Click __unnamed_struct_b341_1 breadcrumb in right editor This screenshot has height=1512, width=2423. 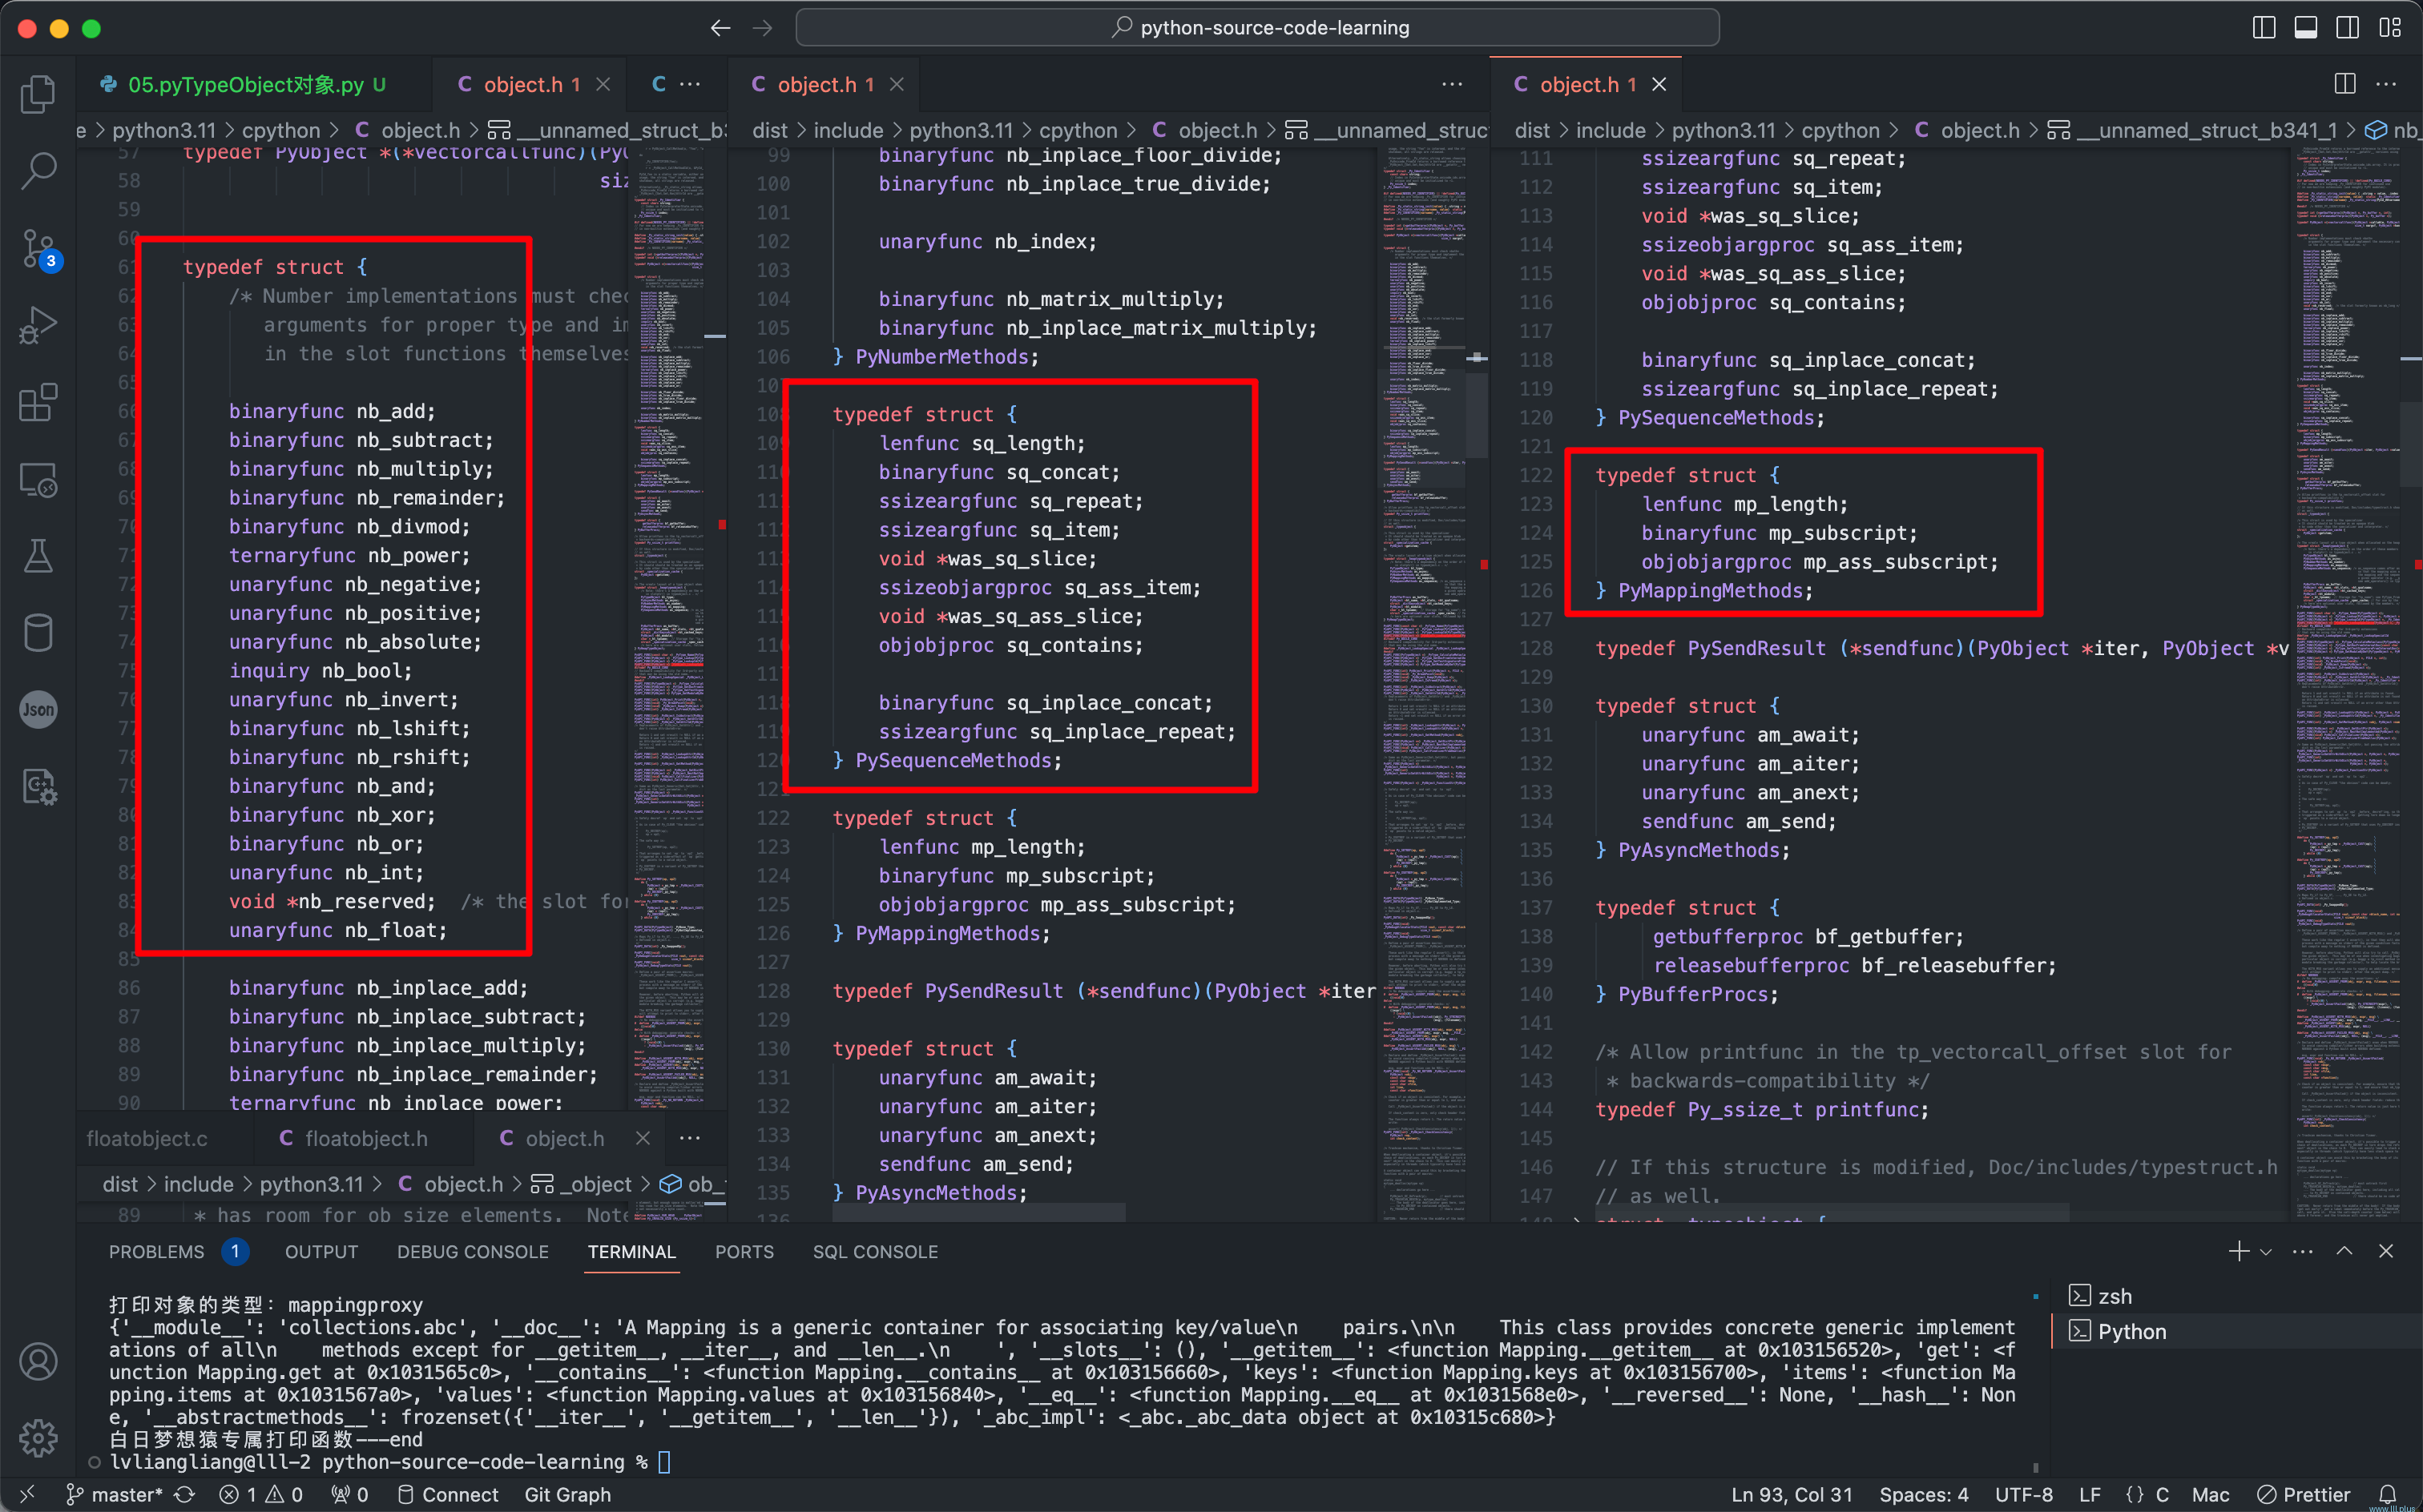(2206, 130)
